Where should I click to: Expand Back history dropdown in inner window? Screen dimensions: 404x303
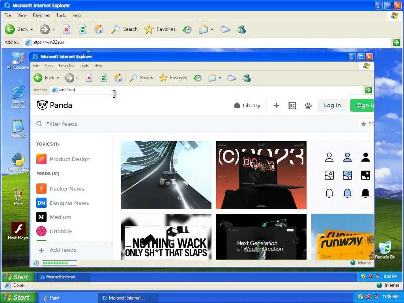(58, 78)
